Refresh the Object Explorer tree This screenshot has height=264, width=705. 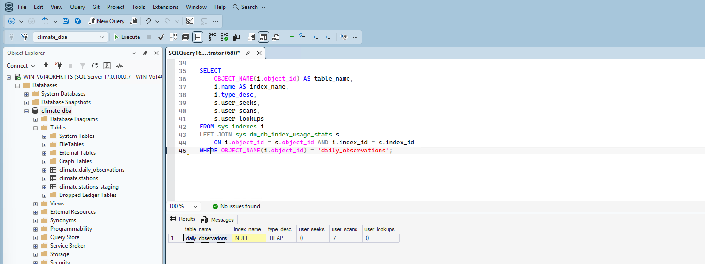[x=95, y=66]
